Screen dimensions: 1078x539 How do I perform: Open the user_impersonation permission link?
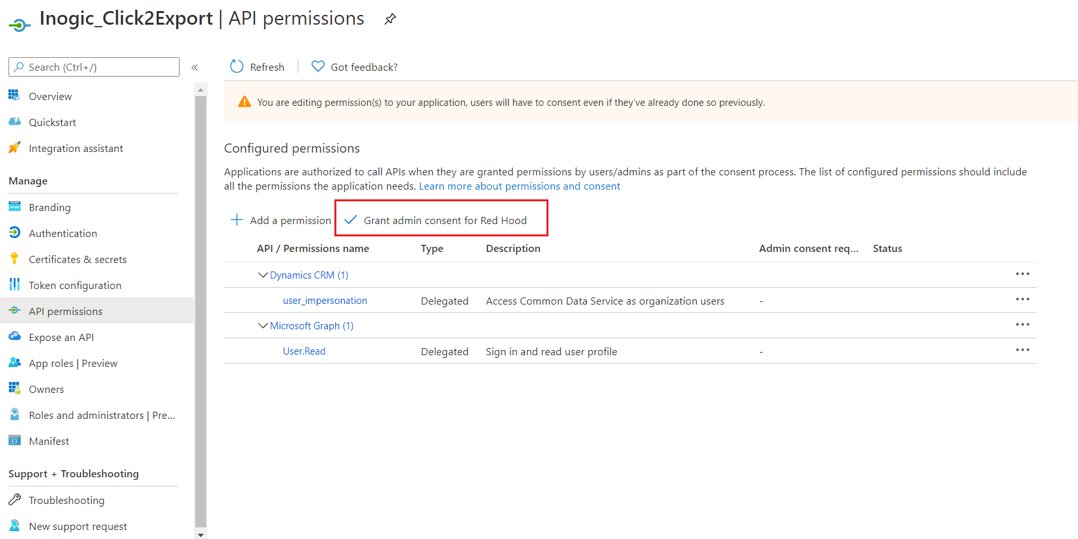click(325, 301)
